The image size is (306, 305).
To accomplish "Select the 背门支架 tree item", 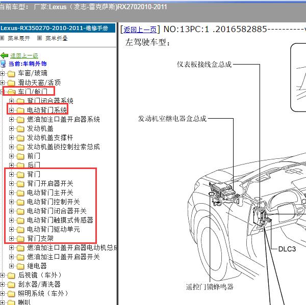I will pos(40,238).
